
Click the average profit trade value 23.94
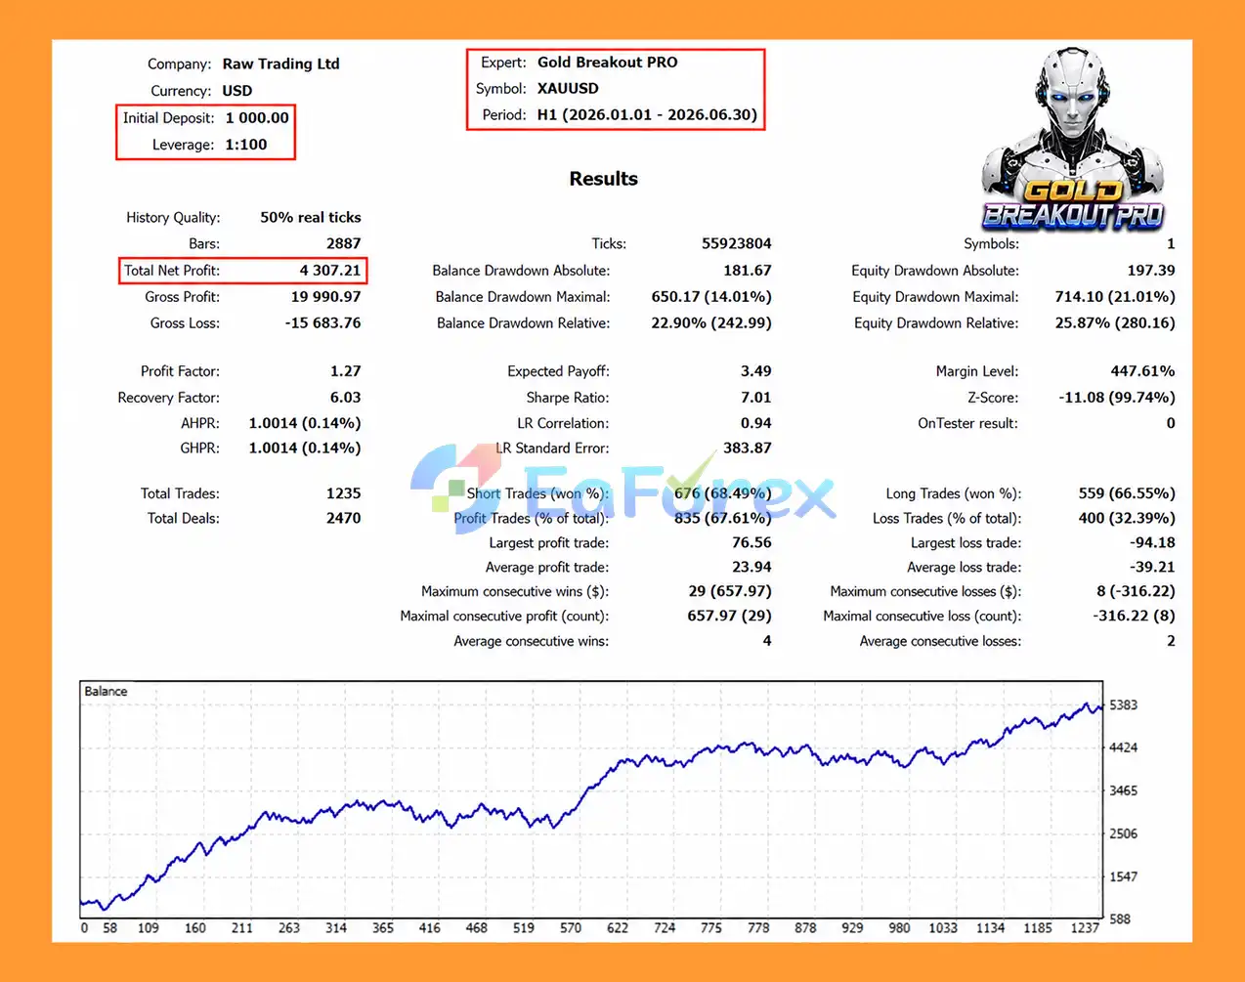752,567
